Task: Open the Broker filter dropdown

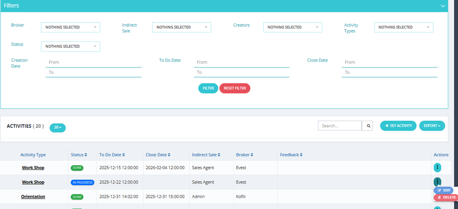Action: (70, 27)
